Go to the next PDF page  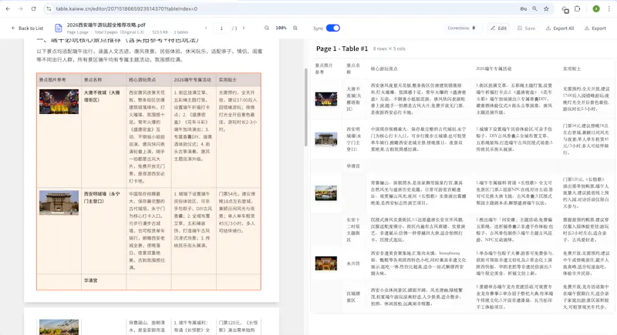[244, 28]
